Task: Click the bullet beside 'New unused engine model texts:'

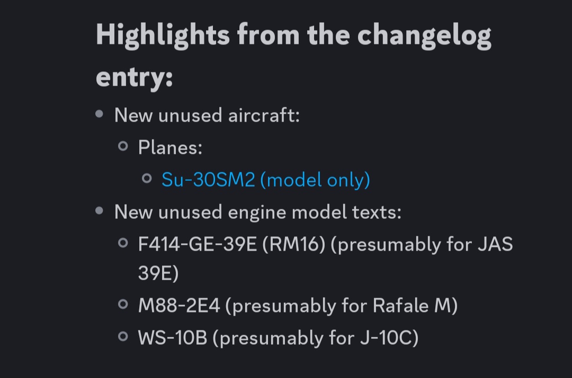Action: point(100,211)
